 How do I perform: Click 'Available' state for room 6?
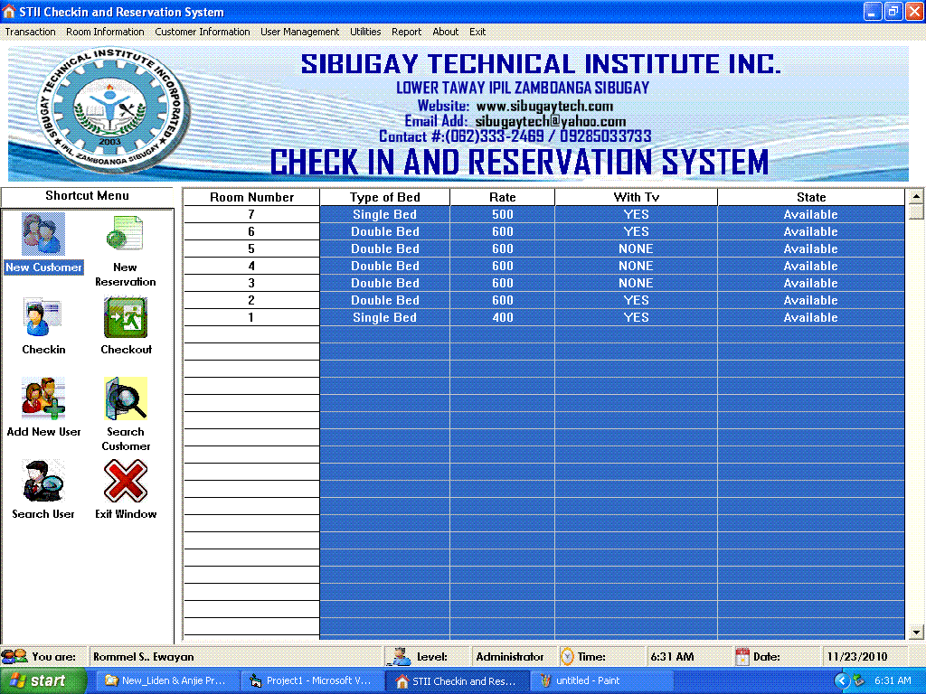(810, 231)
